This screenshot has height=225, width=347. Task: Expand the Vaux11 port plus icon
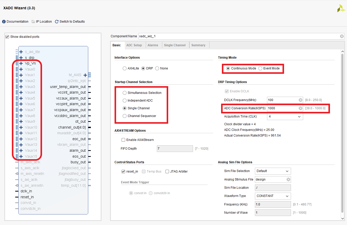point(21,133)
